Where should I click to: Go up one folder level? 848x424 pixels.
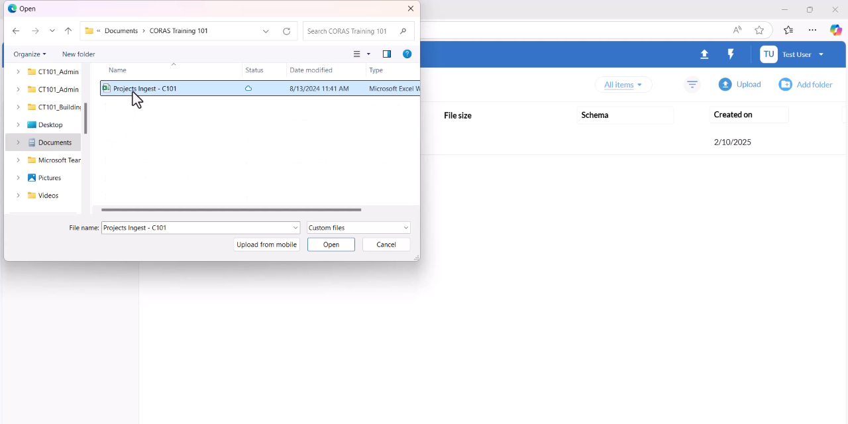(x=68, y=31)
